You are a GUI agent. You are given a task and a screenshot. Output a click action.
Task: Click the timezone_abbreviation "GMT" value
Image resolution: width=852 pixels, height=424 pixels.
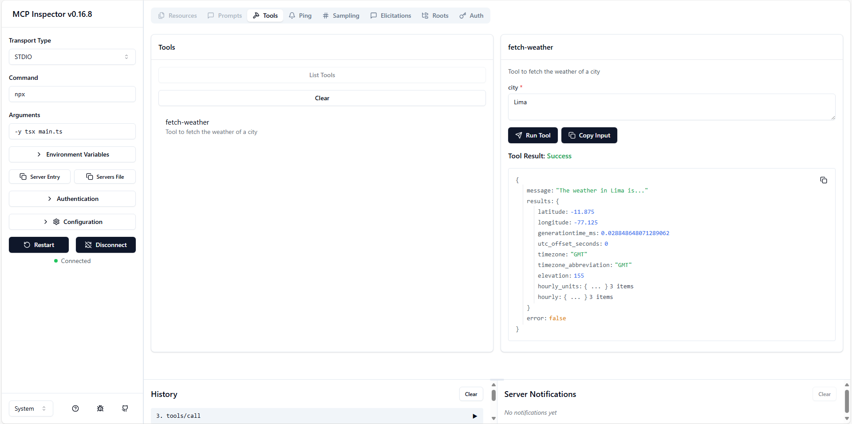tap(623, 265)
